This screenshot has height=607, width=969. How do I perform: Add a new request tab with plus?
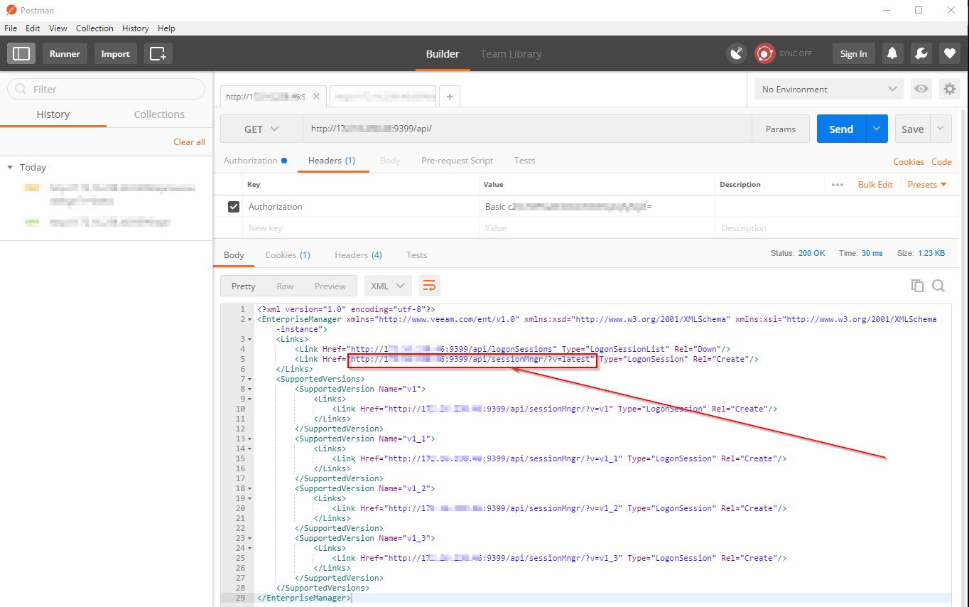pyautogui.click(x=450, y=97)
